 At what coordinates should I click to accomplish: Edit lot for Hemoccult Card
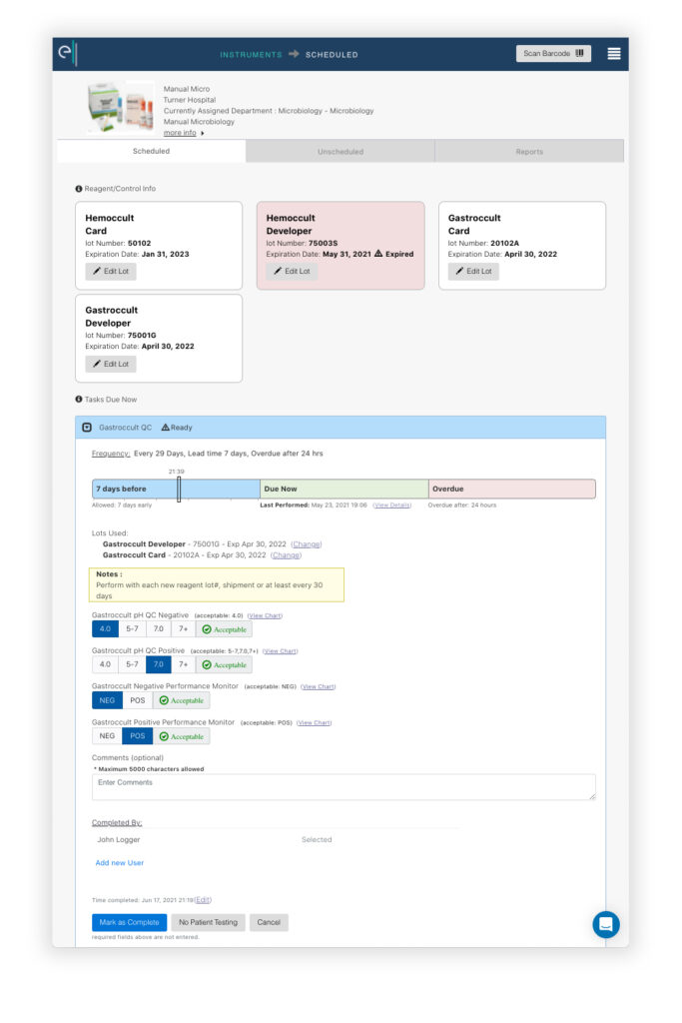tap(110, 271)
